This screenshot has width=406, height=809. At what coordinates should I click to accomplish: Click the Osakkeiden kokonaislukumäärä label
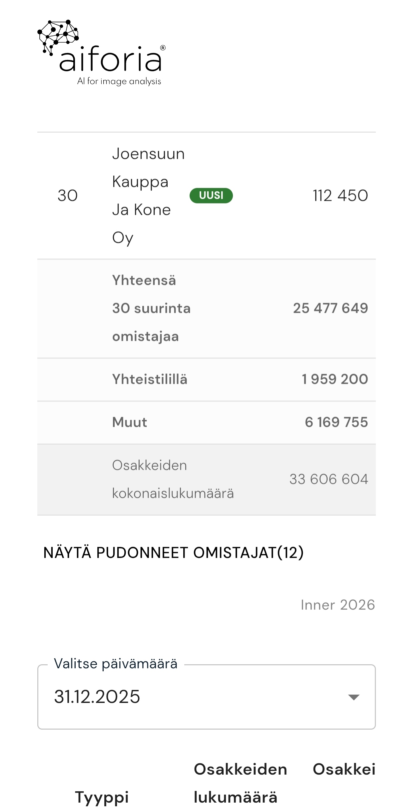[173, 479]
